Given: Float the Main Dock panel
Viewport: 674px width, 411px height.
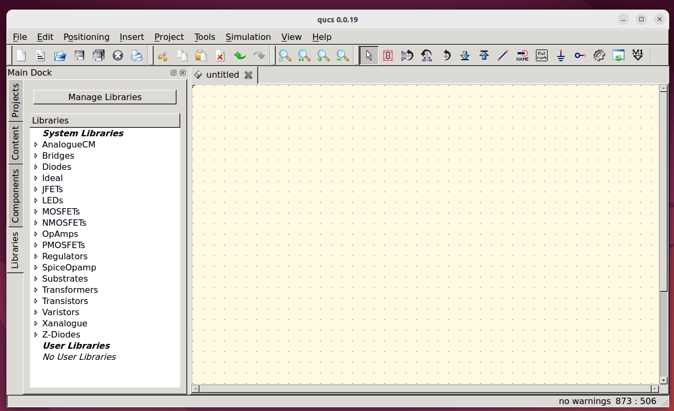Looking at the screenshot, I should [x=174, y=73].
